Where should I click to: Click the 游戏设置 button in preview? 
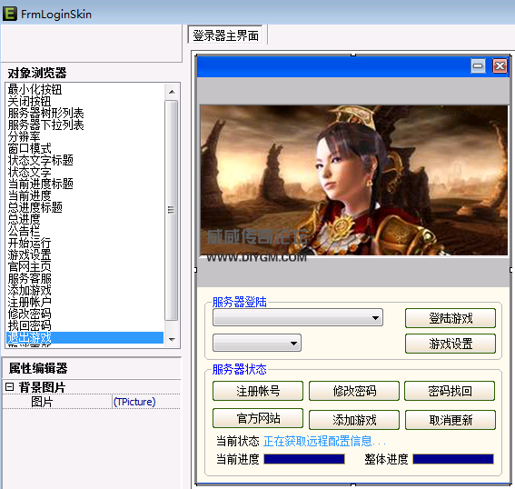[x=451, y=344]
